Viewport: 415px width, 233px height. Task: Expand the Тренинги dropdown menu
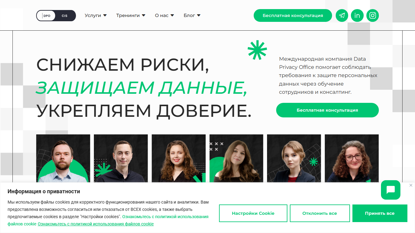pos(131,15)
